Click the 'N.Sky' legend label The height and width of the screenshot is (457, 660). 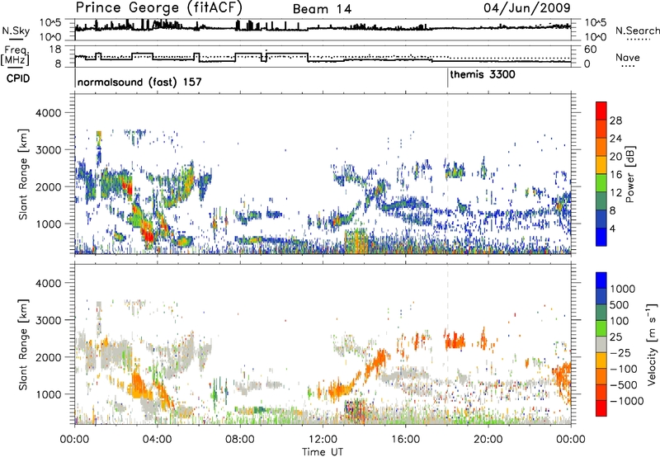(x=16, y=31)
